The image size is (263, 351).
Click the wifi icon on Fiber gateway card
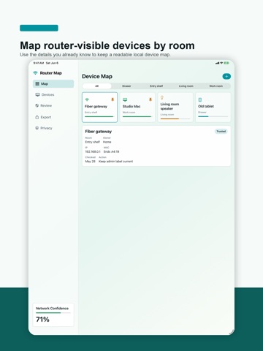(x=87, y=99)
